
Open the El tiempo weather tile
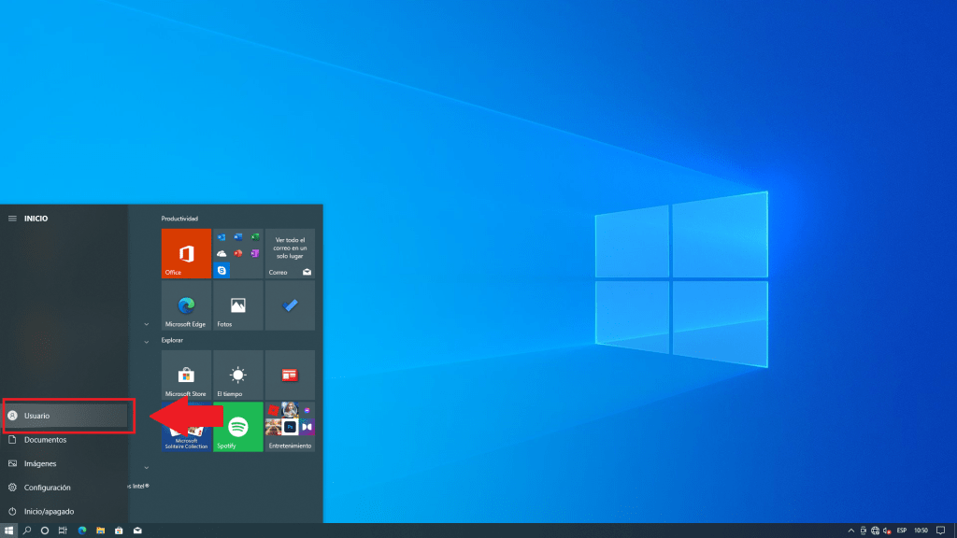238,375
